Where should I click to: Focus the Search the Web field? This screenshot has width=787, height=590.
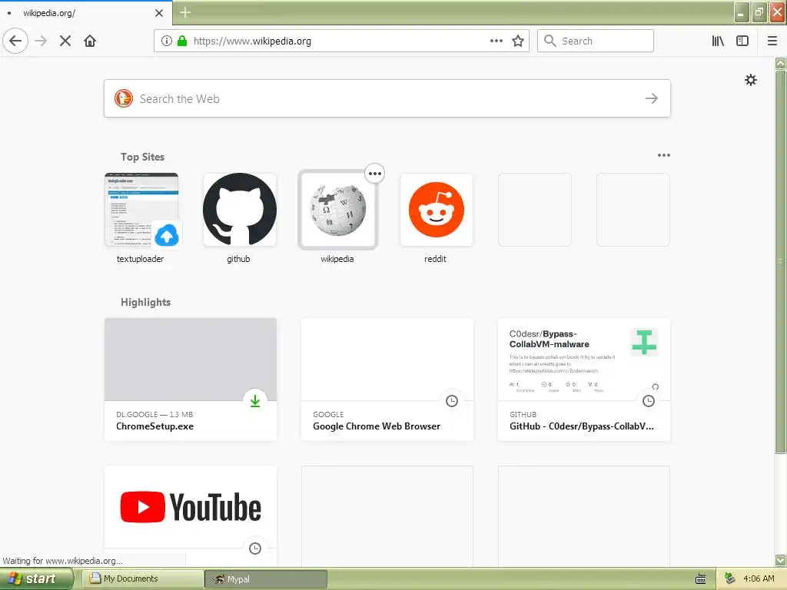(x=387, y=98)
